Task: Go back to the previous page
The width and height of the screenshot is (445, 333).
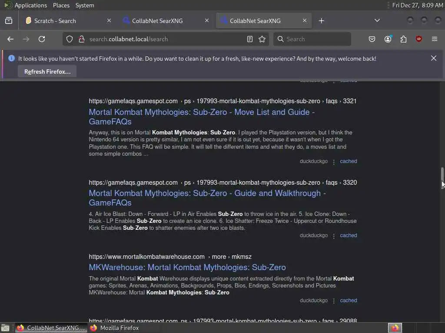Action: (10, 39)
